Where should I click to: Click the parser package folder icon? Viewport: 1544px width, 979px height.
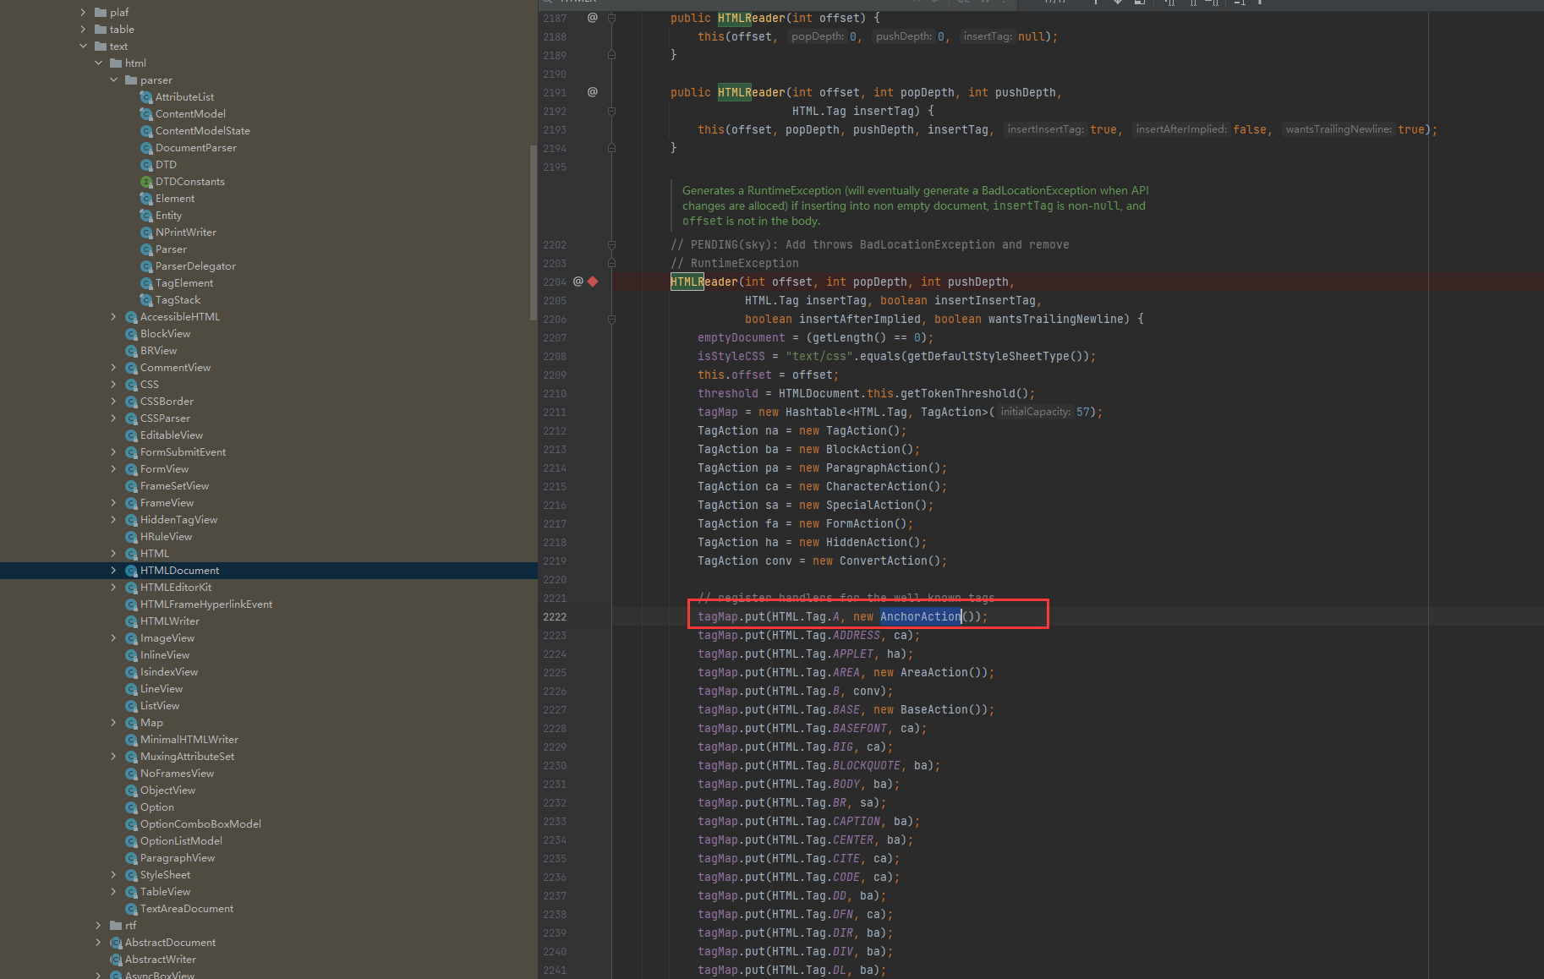click(x=131, y=80)
